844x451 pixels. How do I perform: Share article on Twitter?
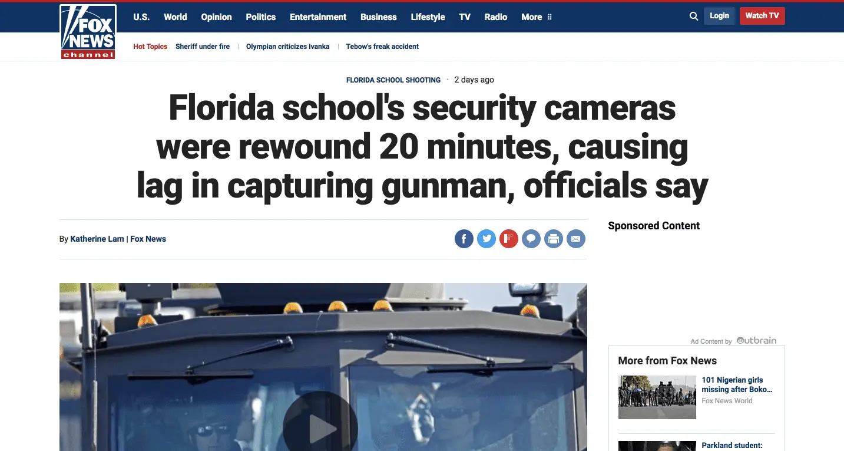pos(486,239)
